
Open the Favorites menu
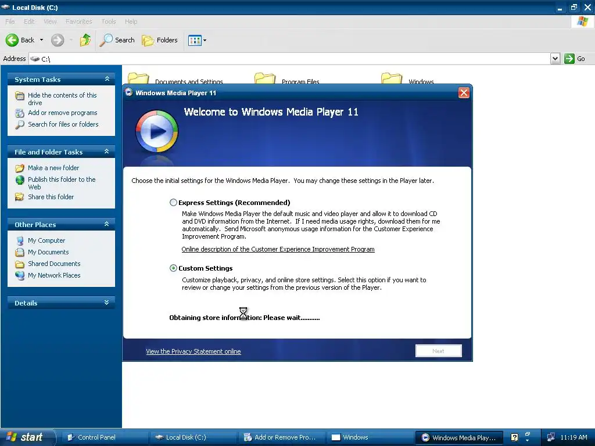[78, 21]
